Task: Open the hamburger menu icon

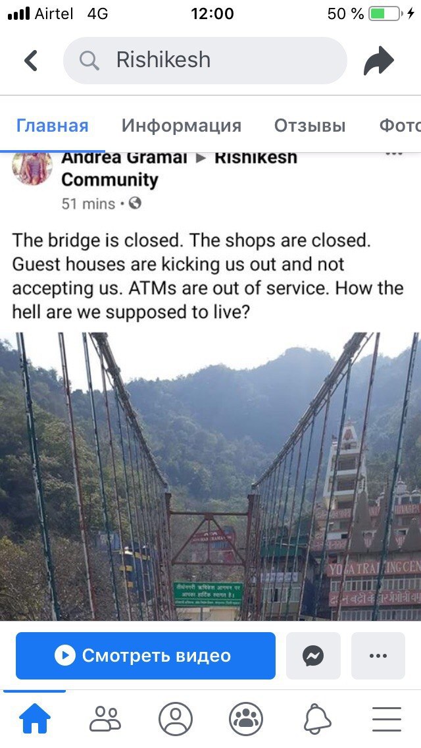Action: coord(387,718)
